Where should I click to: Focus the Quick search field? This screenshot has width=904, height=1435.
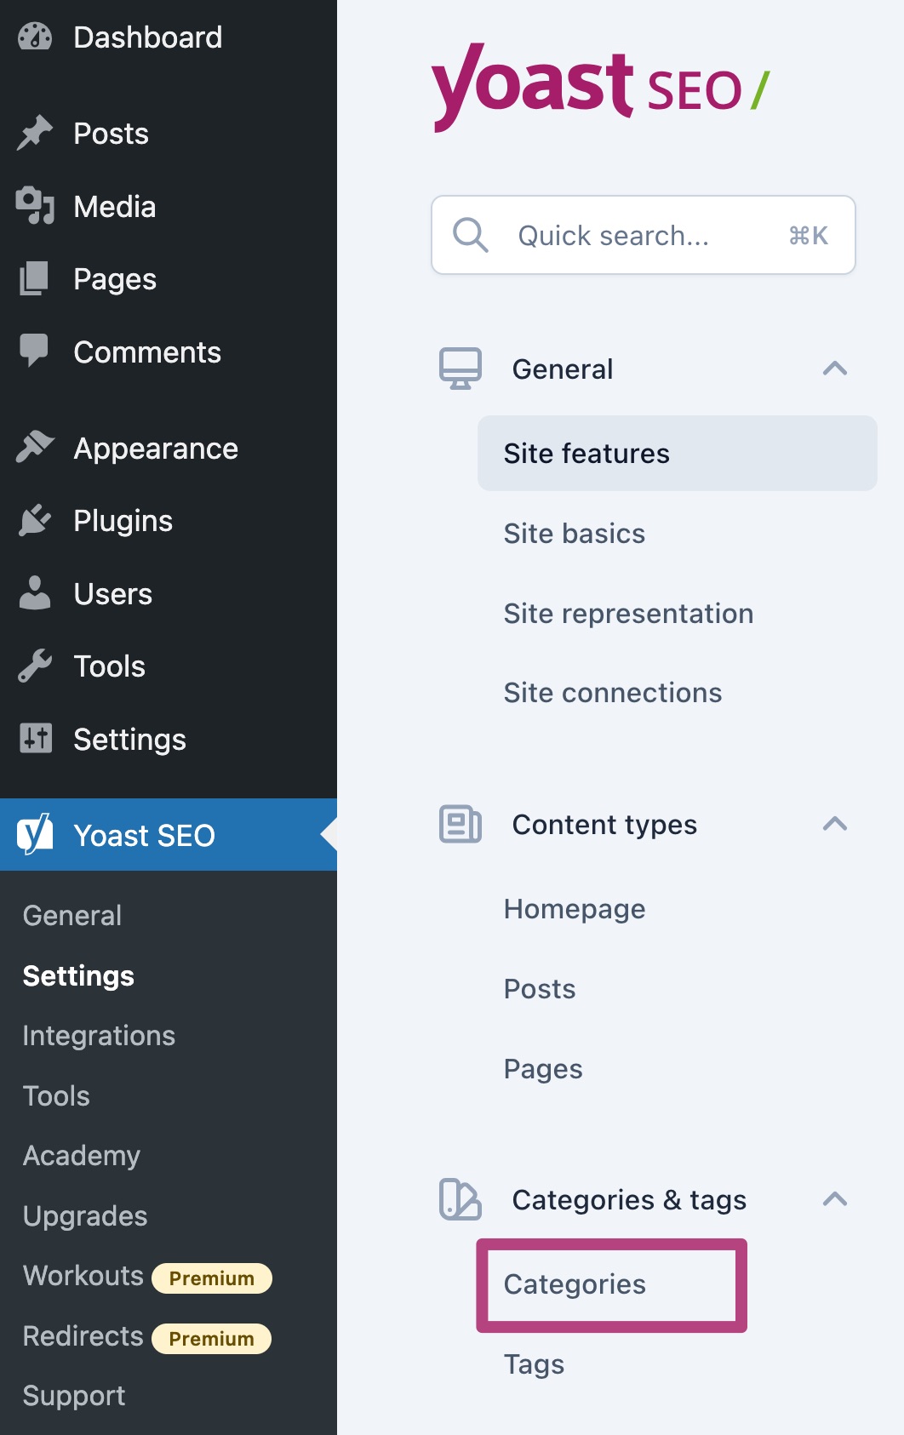point(644,235)
